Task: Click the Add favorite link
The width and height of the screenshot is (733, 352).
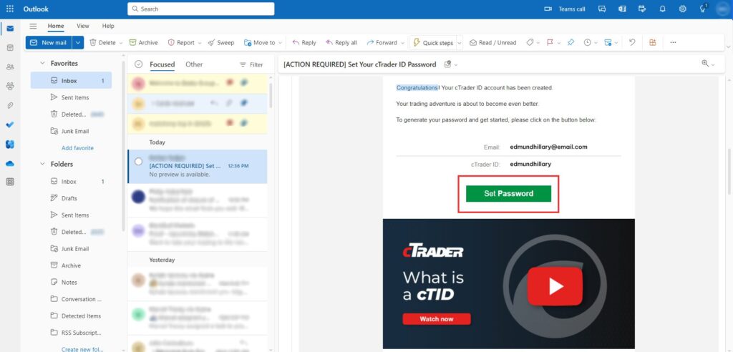Action: click(x=77, y=148)
